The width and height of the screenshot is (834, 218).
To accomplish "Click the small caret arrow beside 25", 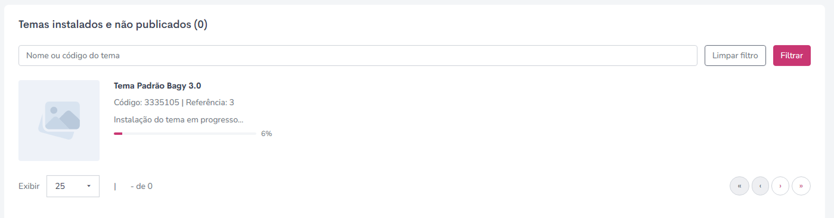I will tap(89, 186).
